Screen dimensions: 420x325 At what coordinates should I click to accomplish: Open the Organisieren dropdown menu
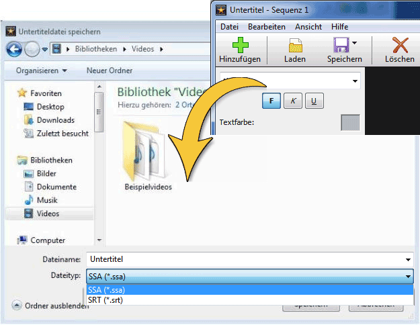42,71
